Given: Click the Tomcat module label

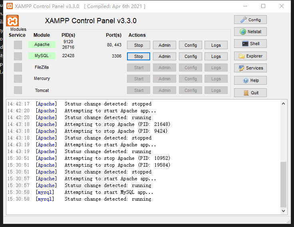Looking at the screenshot, I should click(x=42, y=90).
